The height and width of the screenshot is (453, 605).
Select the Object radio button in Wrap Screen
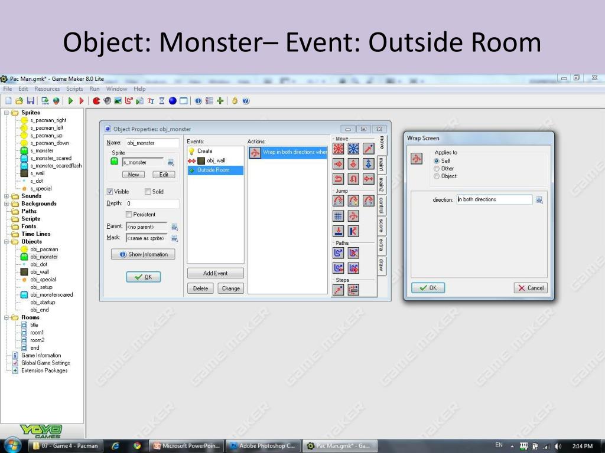(437, 176)
